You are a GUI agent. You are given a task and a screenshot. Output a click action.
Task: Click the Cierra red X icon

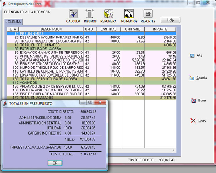point(193,121)
